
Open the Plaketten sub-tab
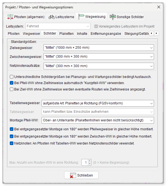click(x=66, y=34)
